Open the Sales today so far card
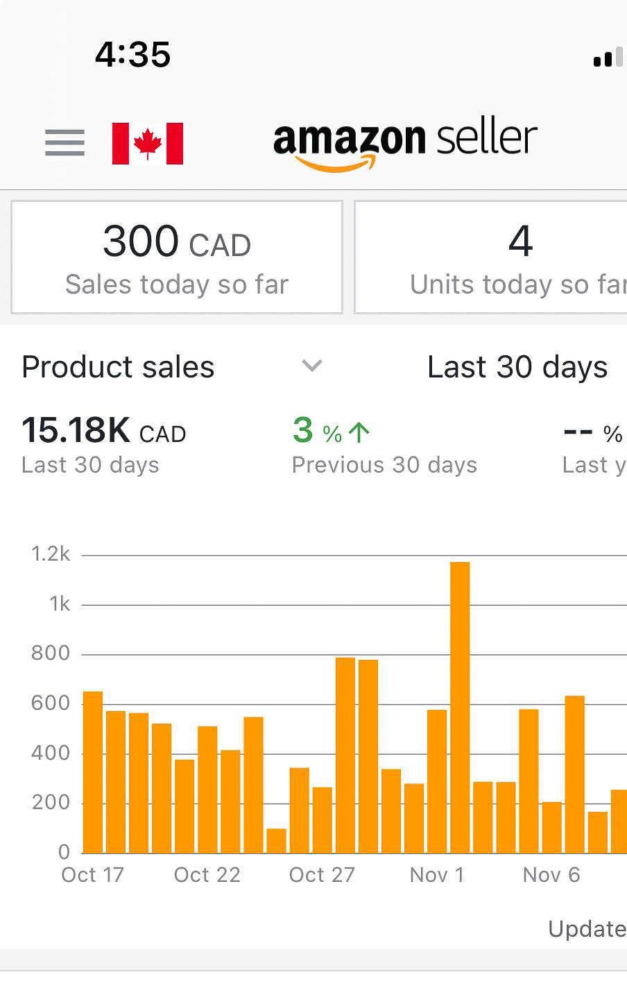The width and height of the screenshot is (627, 1004). 177,257
